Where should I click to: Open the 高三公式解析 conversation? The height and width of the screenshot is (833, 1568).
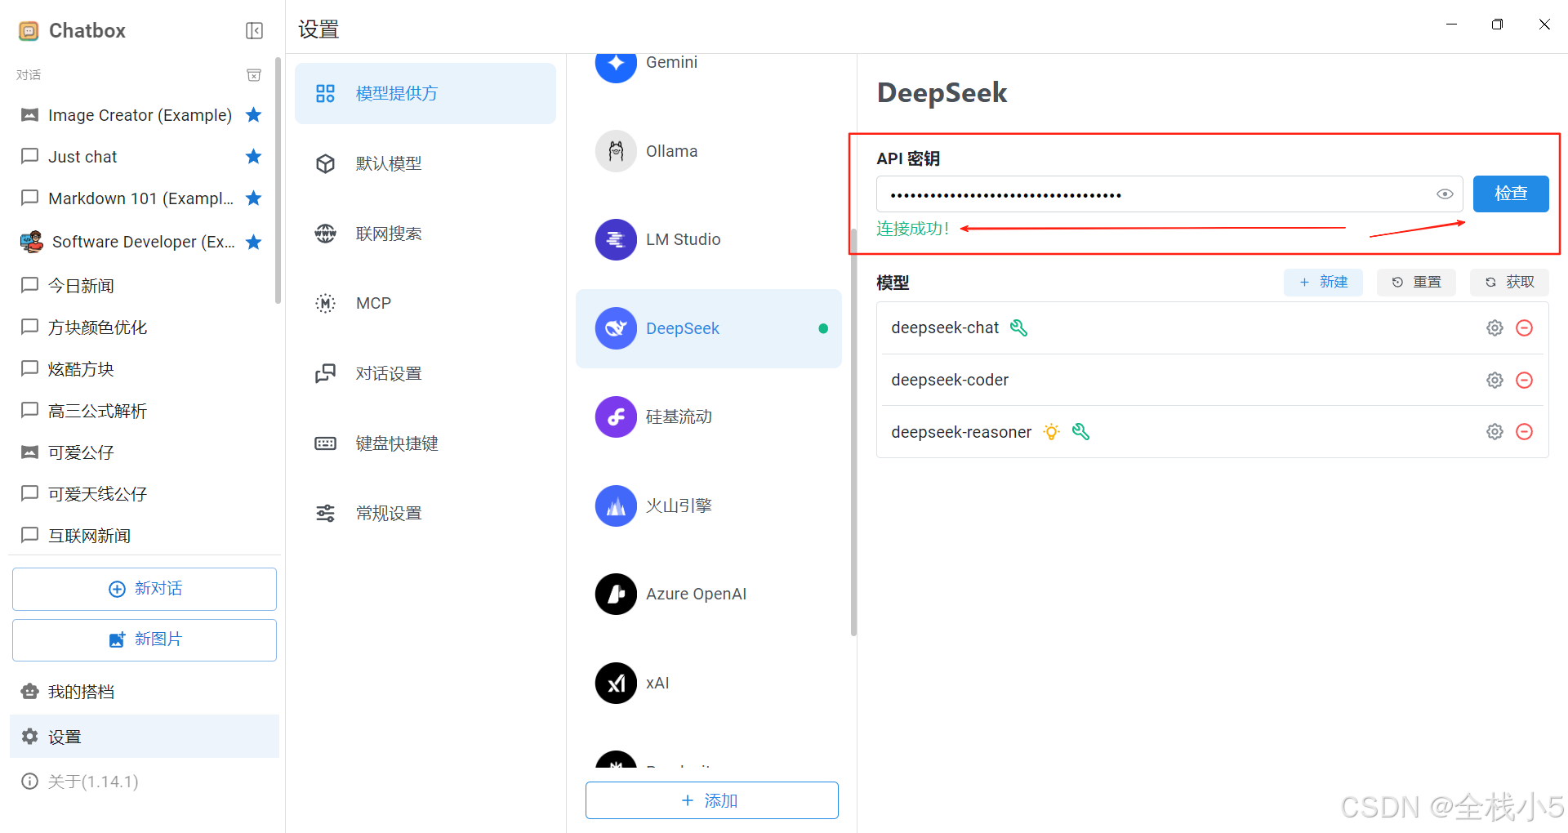pos(140,411)
